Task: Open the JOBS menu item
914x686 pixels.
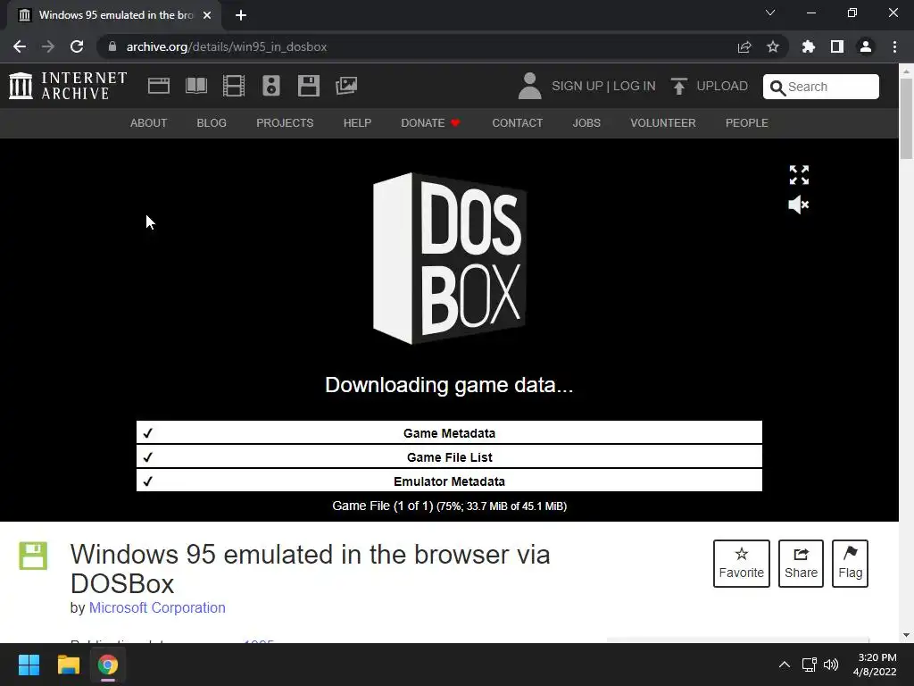Action: [x=586, y=123]
